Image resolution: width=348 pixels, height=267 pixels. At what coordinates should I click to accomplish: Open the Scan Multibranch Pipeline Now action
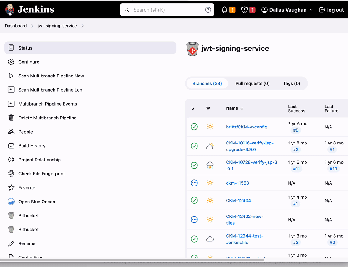(x=51, y=76)
